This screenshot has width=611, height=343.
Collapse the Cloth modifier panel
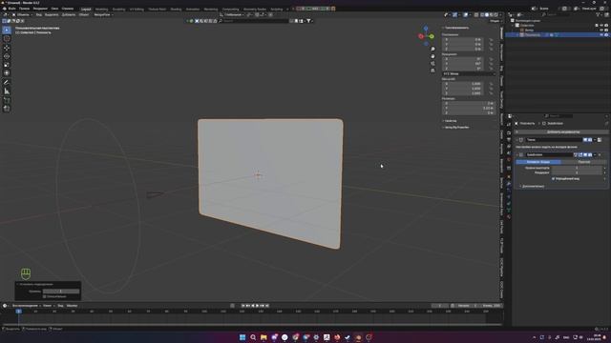click(x=517, y=140)
